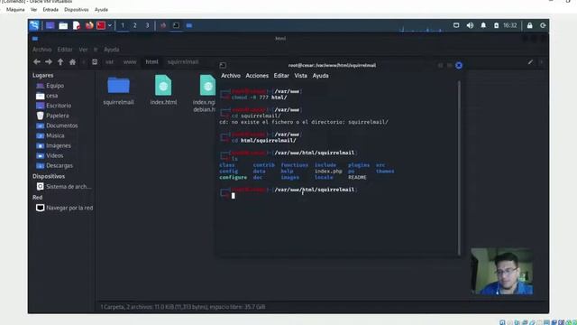Viewport: 577px width, 325px height.
Task: Open terminal Archivo menu
Action: point(231,76)
